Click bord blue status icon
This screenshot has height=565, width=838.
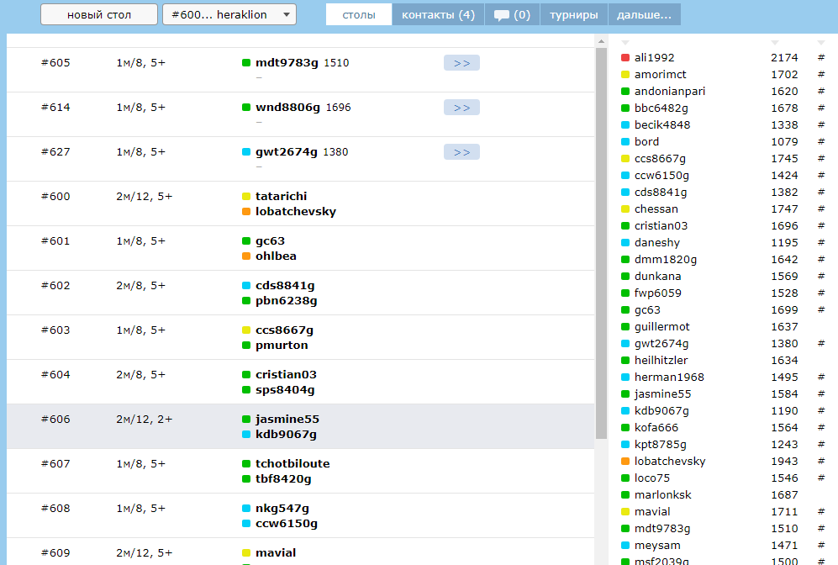[625, 141]
